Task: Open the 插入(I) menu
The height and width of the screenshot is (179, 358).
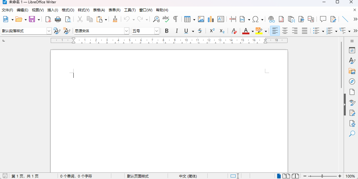Action: (x=53, y=10)
